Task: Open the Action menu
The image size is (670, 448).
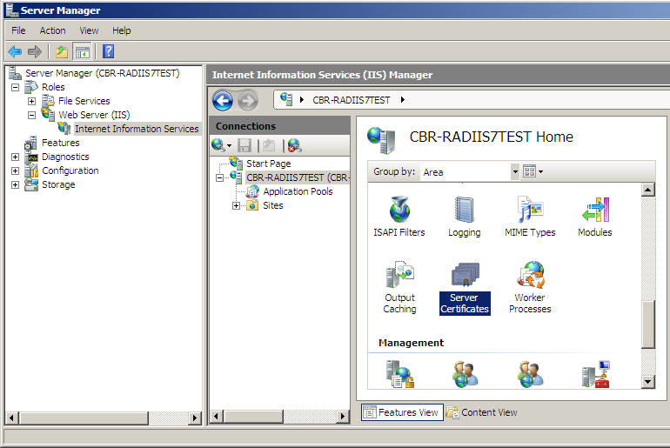Action: (52, 30)
